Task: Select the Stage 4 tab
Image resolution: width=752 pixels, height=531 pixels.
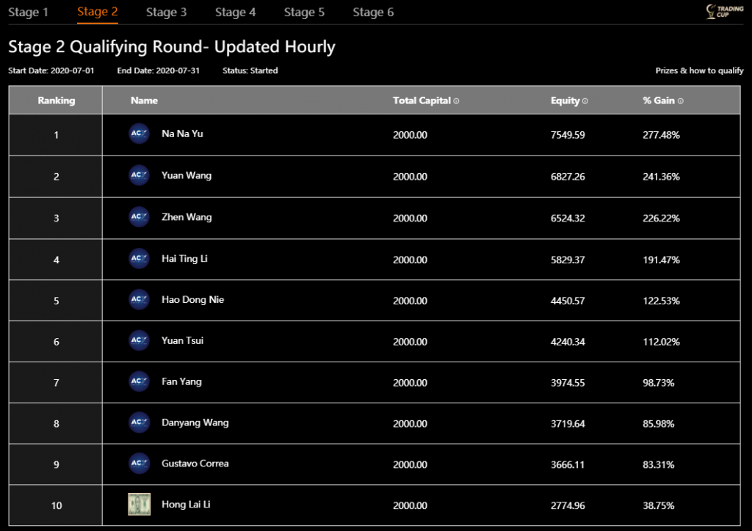Action: click(x=235, y=12)
